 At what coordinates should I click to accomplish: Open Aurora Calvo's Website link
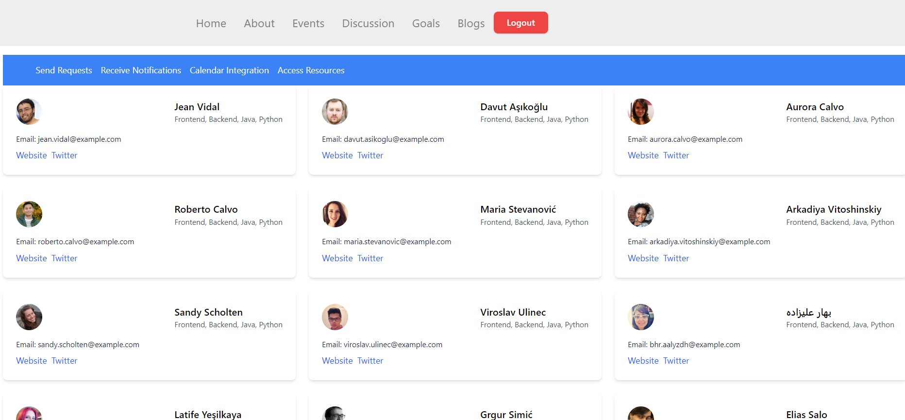[x=643, y=155]
